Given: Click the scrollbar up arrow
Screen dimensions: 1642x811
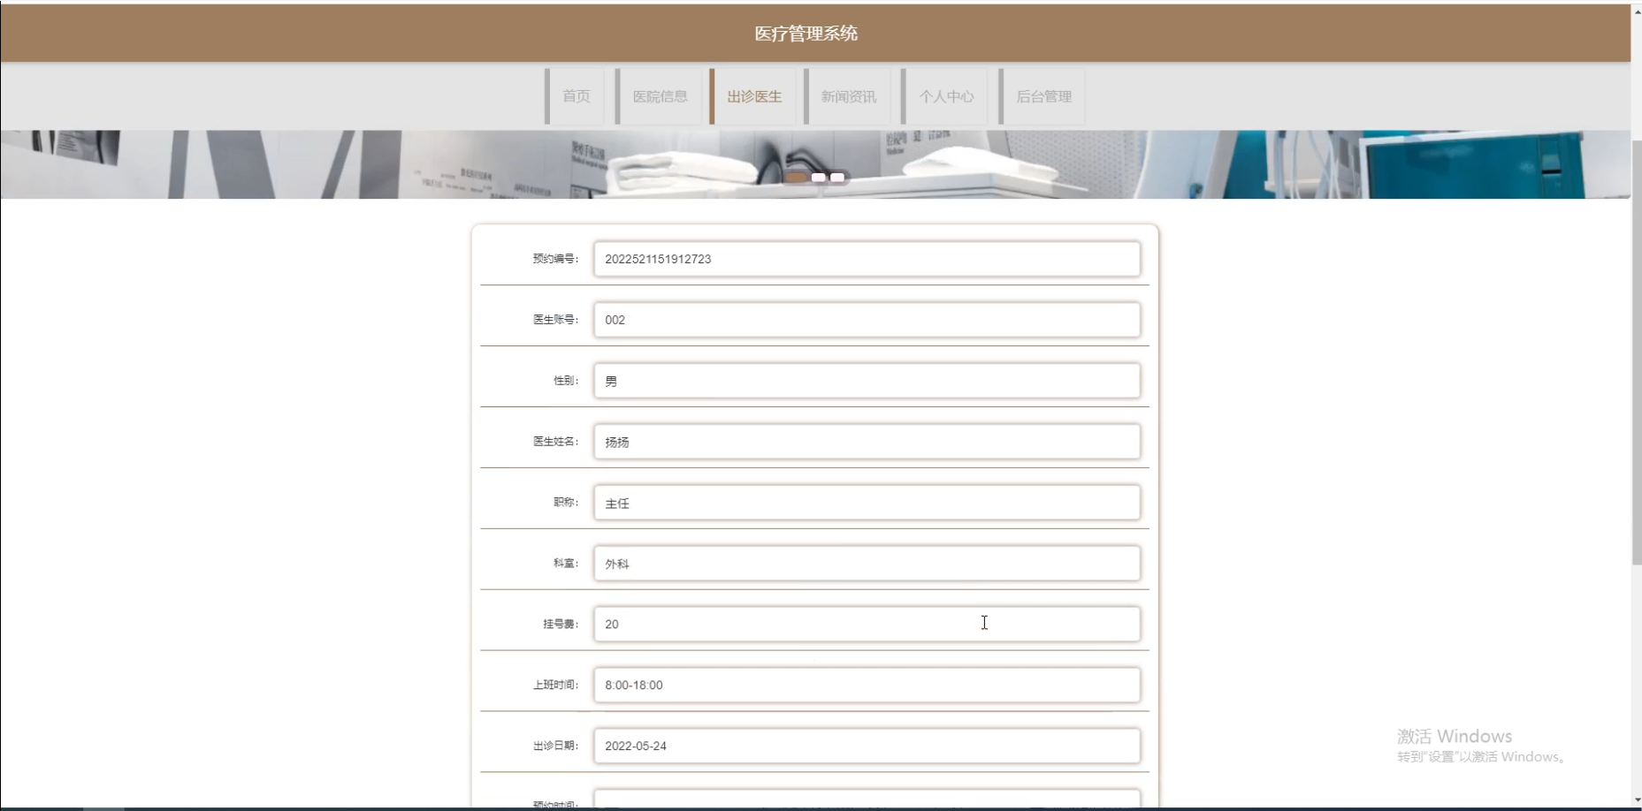Looking at the screenshot, I should (x=1636, y=11).
